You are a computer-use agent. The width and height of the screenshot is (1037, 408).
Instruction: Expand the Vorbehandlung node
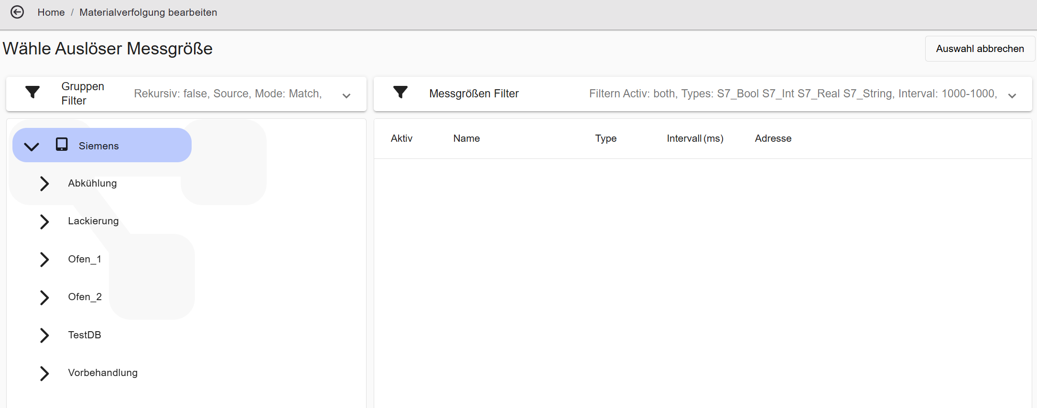44,373
